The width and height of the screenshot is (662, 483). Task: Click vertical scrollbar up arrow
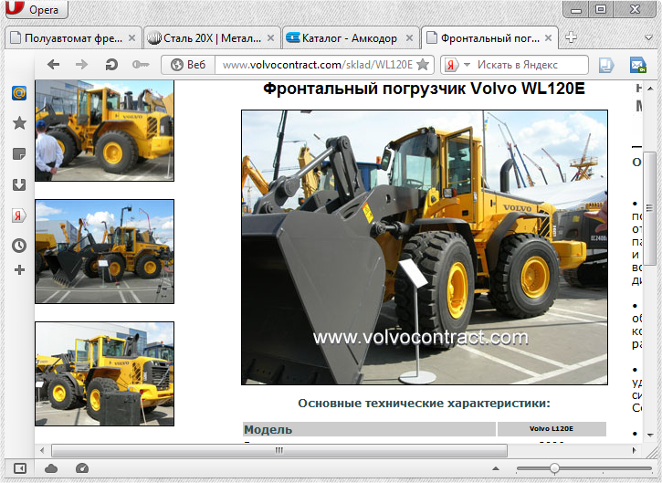click(x=651, y=88)
